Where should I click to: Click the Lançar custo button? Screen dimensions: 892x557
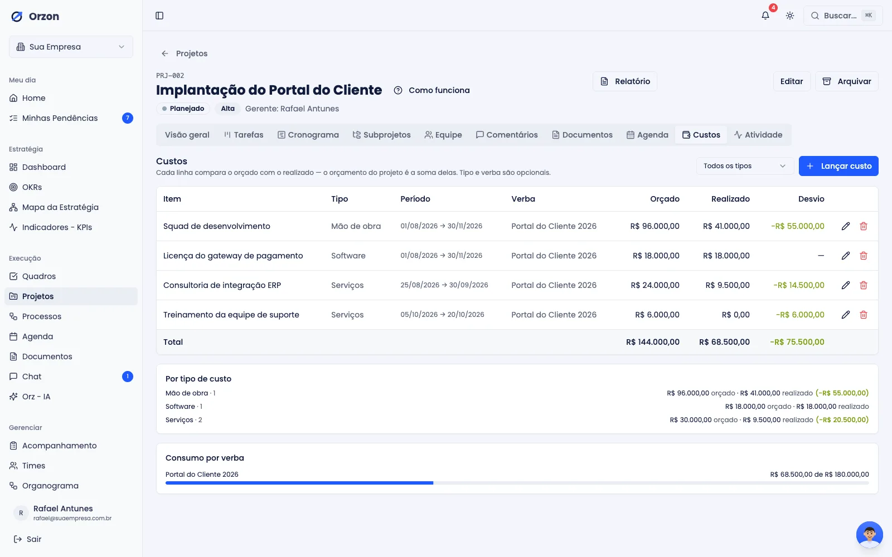coord(838,166)
